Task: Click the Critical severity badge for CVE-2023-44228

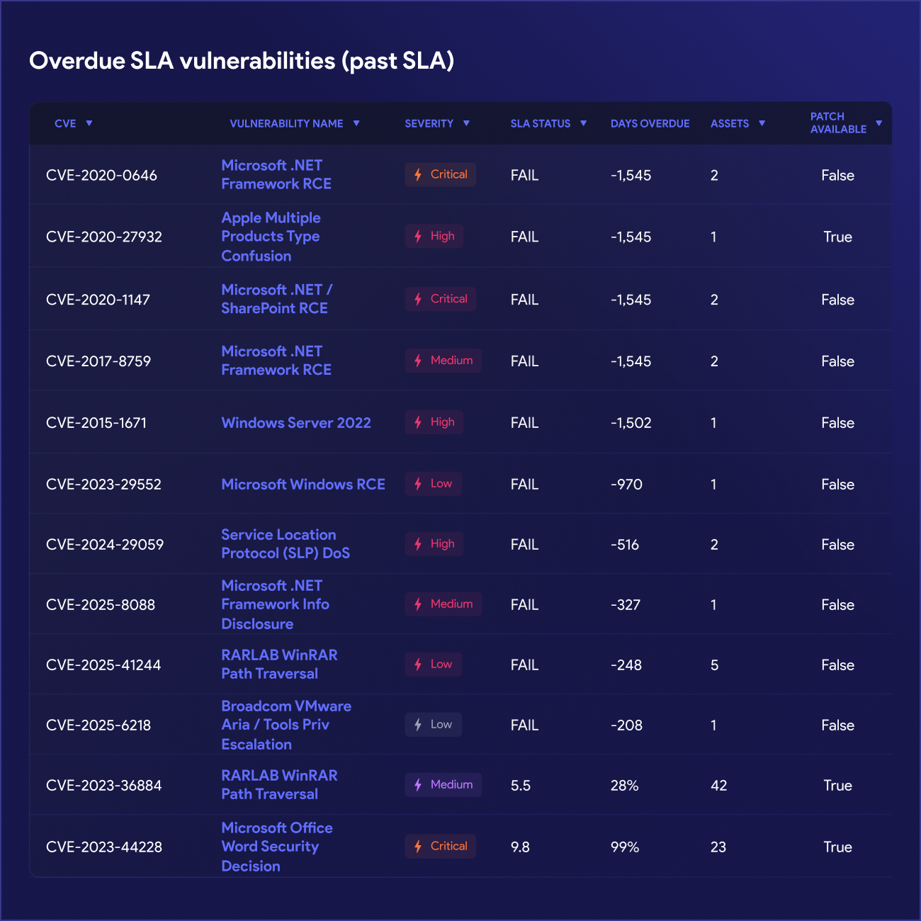Action: [440, 847]
